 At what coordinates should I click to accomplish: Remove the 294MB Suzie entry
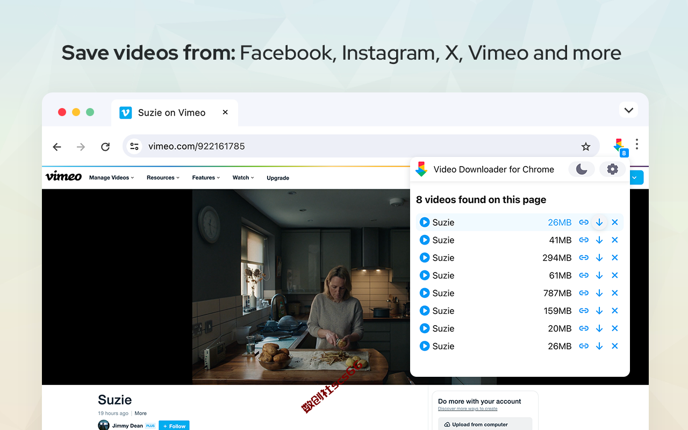coord(615,258)
